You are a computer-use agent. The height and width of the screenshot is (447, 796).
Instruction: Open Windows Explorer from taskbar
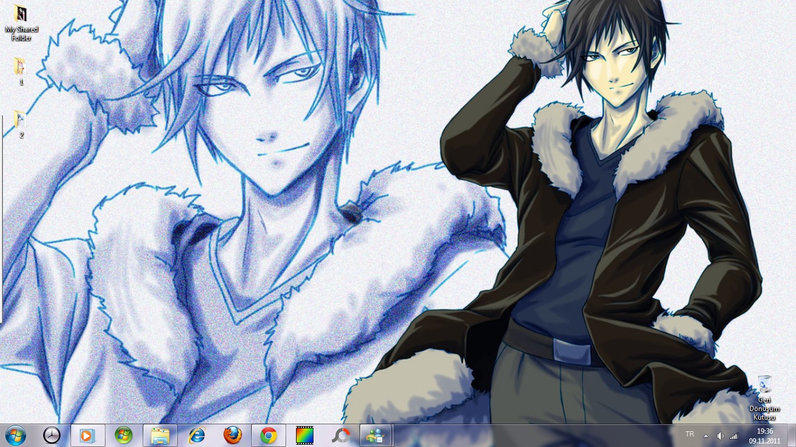pyautogui.click(x=160, y=435)
